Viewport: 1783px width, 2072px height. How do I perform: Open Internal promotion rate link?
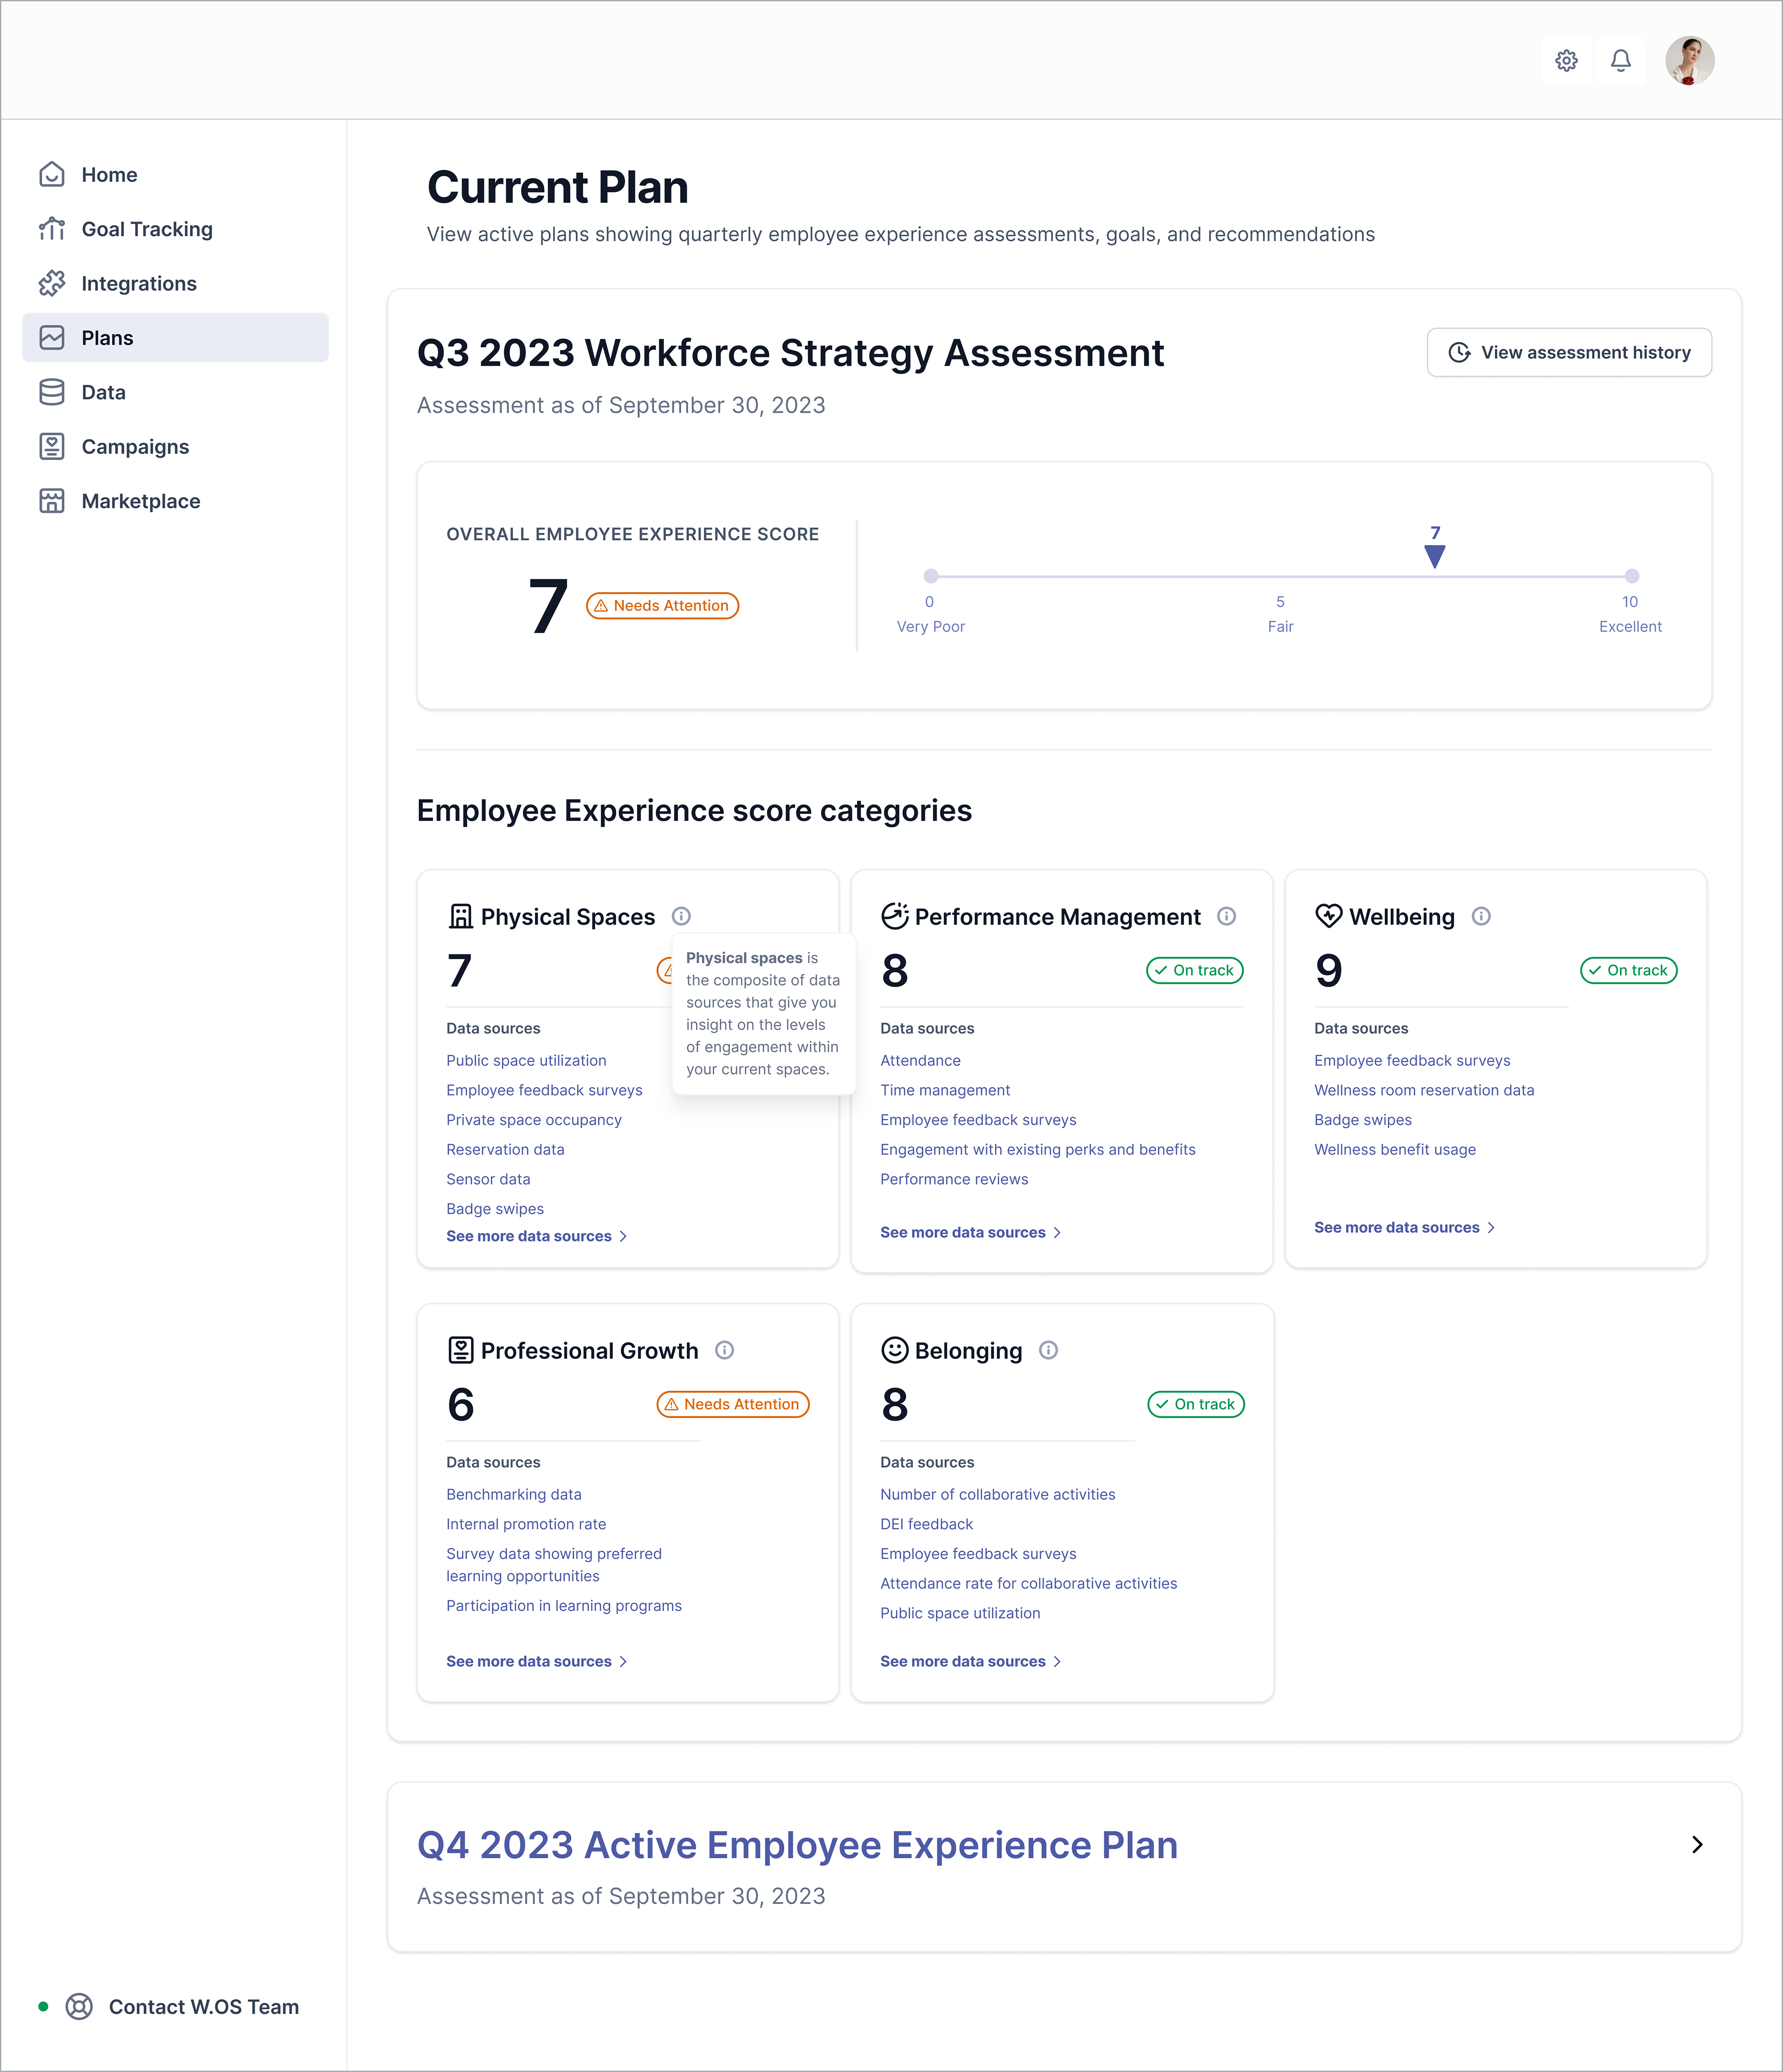tap(526, 1525)
